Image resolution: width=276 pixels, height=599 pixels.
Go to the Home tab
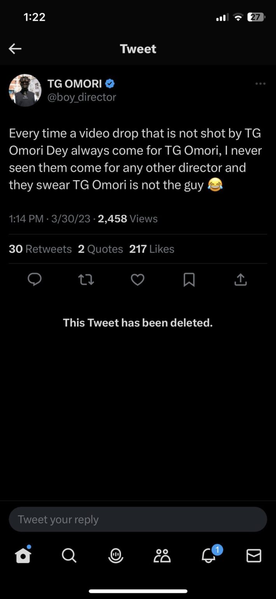[x=23, y=555]
